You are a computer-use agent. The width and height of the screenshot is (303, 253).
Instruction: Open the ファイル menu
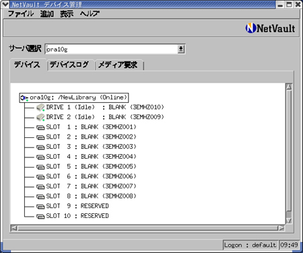21,13
